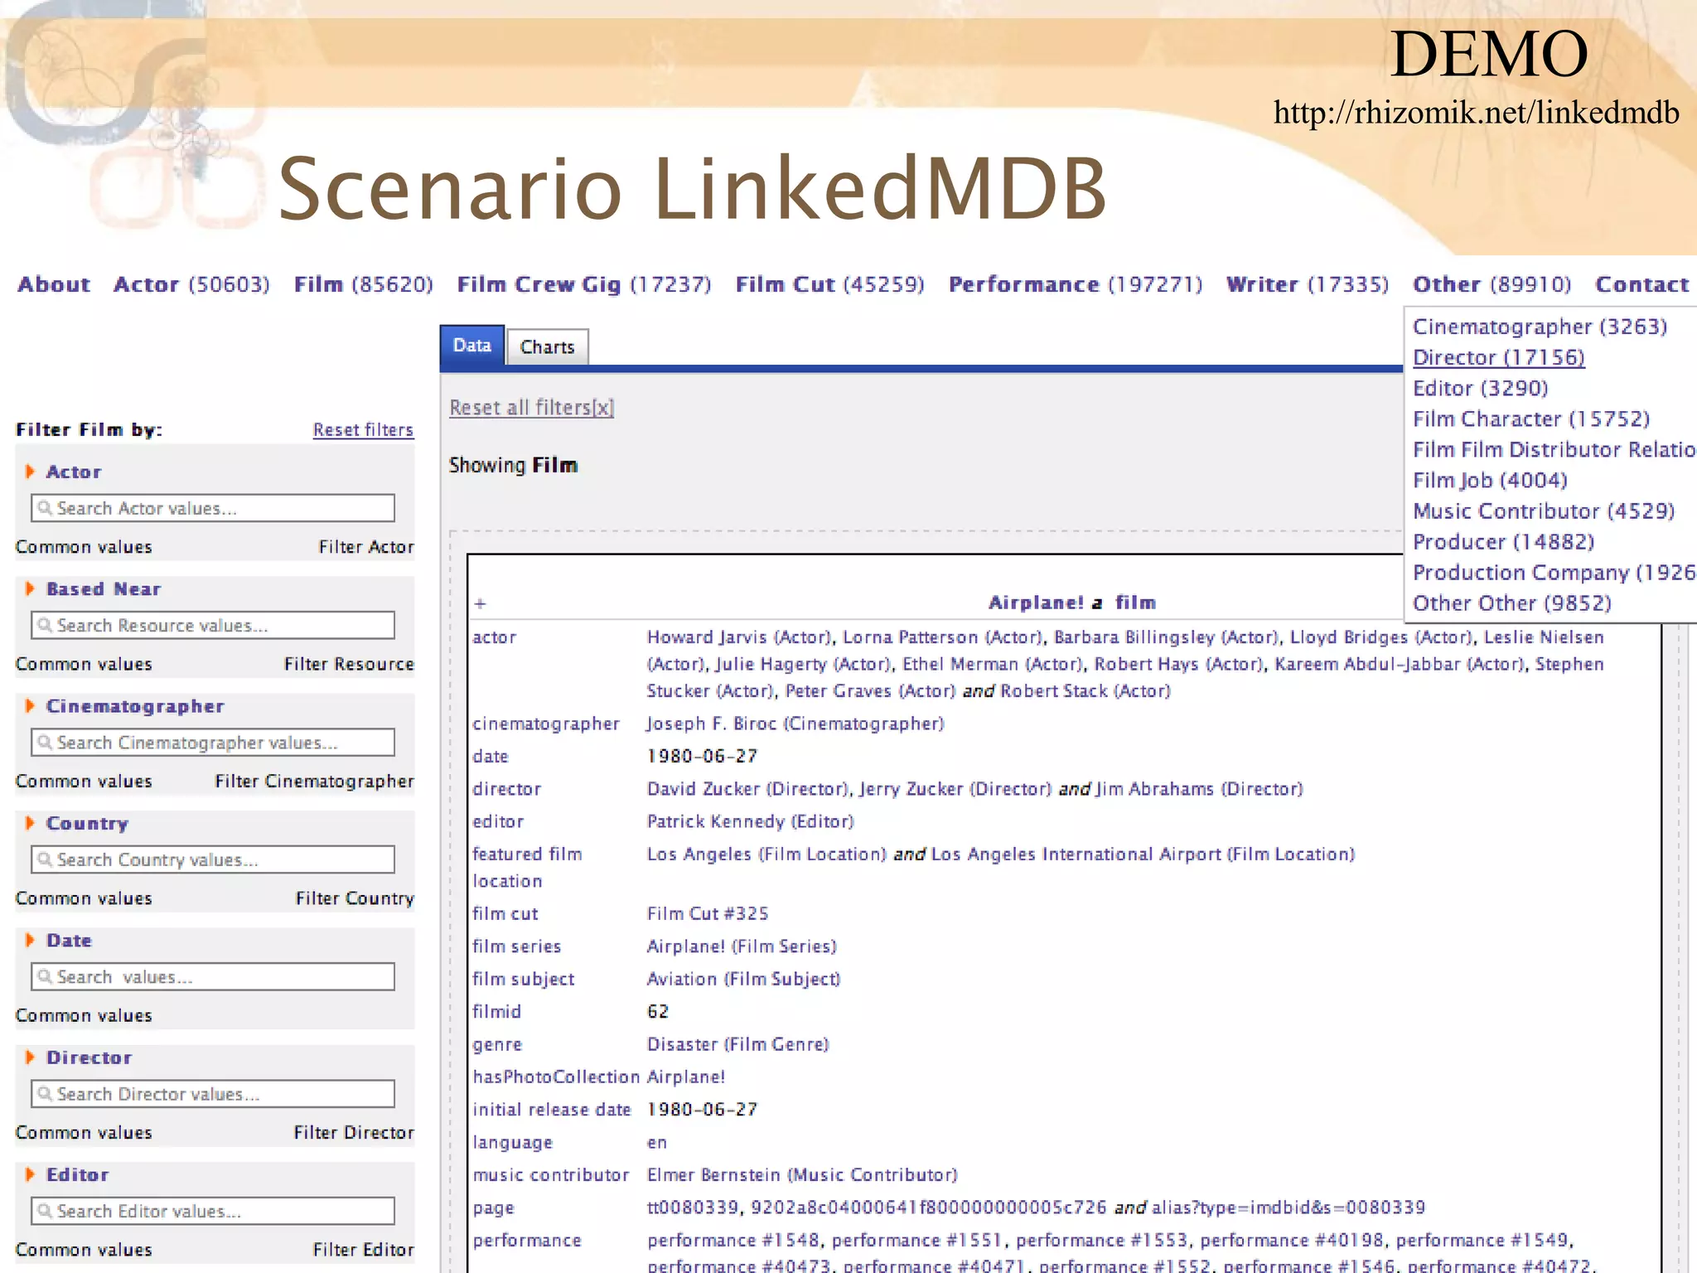Open Disaster (Film Genre) link

(x=737, y=1044)
